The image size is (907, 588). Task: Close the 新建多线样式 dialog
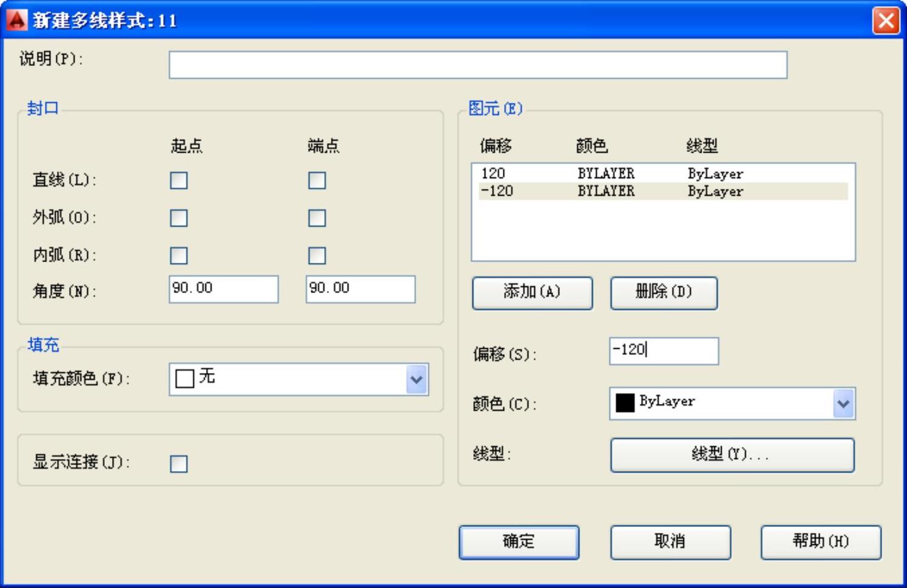pos(885,21)
